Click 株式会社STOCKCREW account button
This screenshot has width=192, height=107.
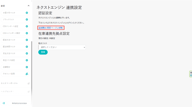coord(19,103)
